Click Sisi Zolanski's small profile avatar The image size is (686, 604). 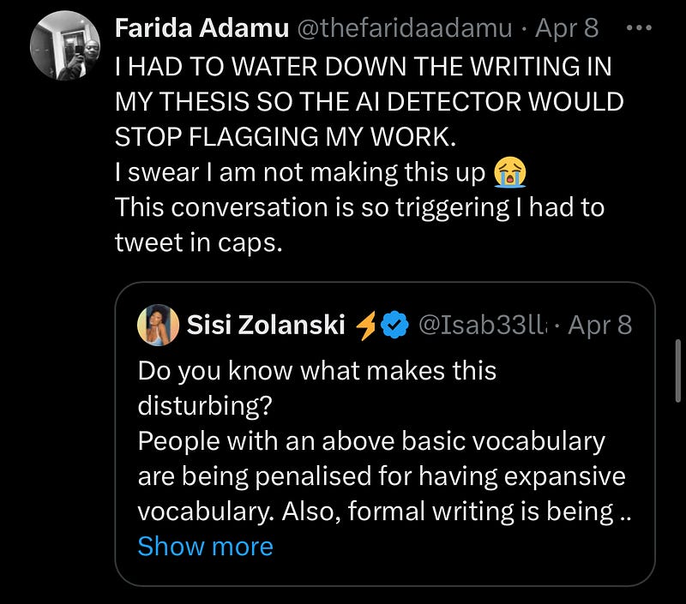click(x=157, y=325)
